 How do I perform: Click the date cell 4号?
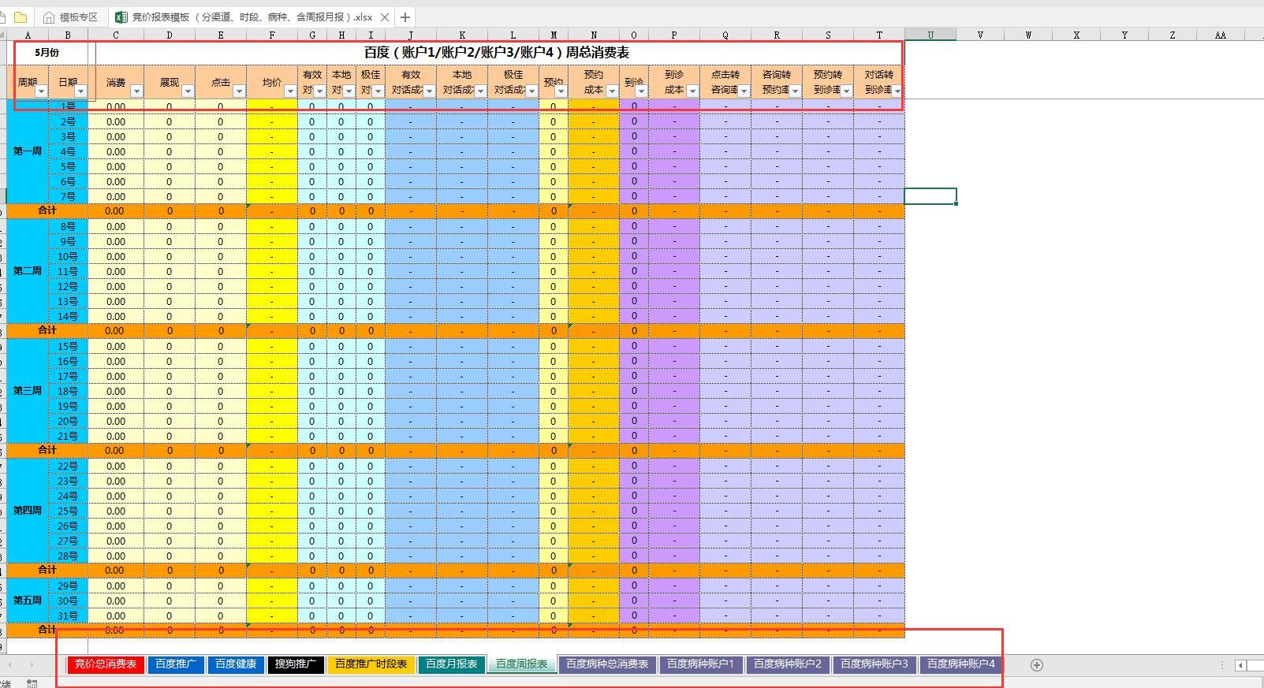pos(68,152)
